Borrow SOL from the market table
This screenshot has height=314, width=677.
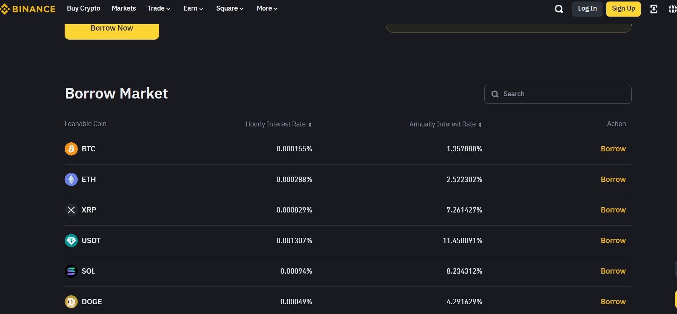pyautogui.click(x=613, y=271)
